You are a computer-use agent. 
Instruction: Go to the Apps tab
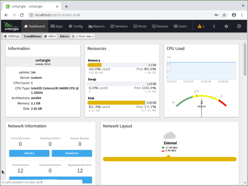(x=57, y=26)
